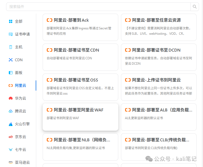The width and height of the screenshot is (203, 167).
Task: Select the 京东云 category
Action: (x=21, y=137)
